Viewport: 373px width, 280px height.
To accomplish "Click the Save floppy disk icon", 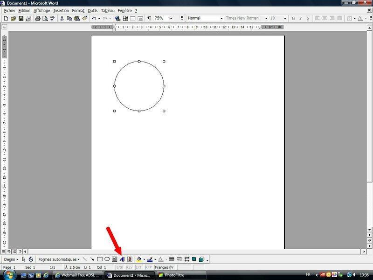I will [21, 18].
